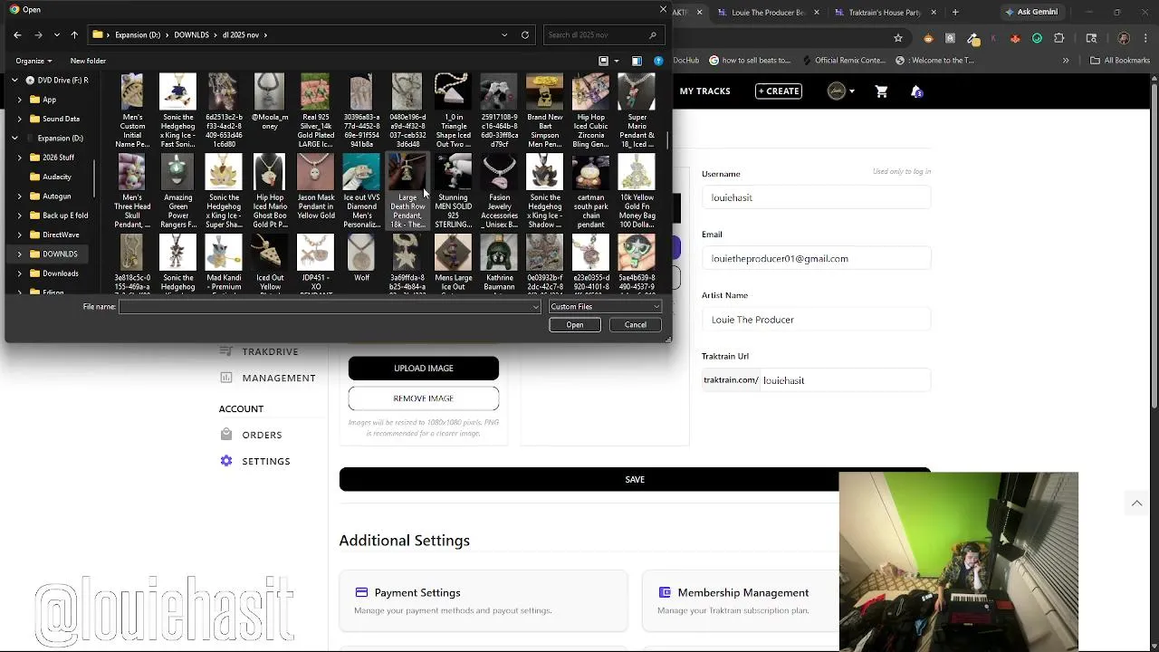This screenshot has height=652, width=1159.
Task: Open TRAKDRIVE in sidebar
Action: 259,351
